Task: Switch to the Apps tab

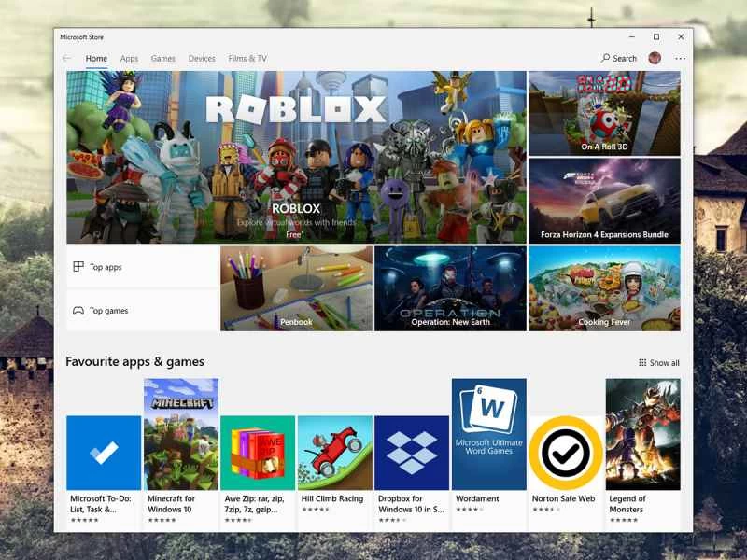Action: coord(129,59)
